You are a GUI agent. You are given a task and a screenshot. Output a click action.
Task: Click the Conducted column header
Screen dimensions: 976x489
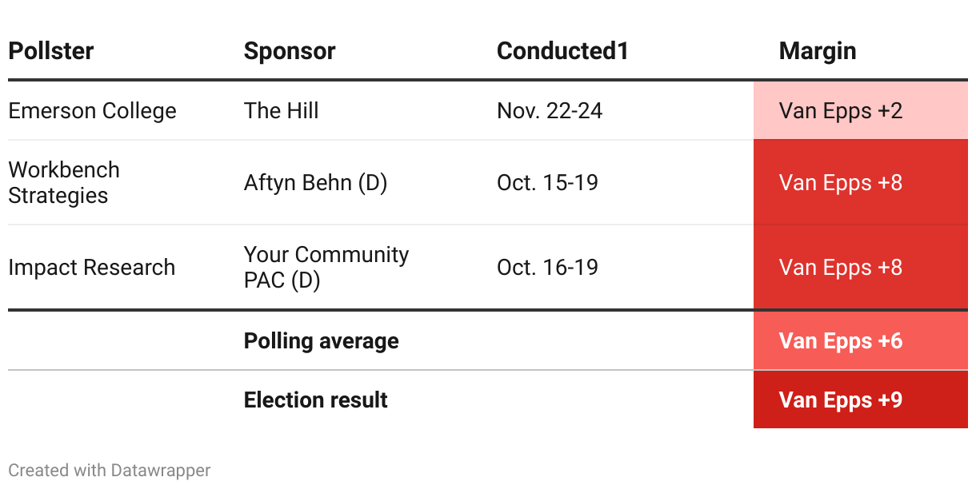click(562, 51)
